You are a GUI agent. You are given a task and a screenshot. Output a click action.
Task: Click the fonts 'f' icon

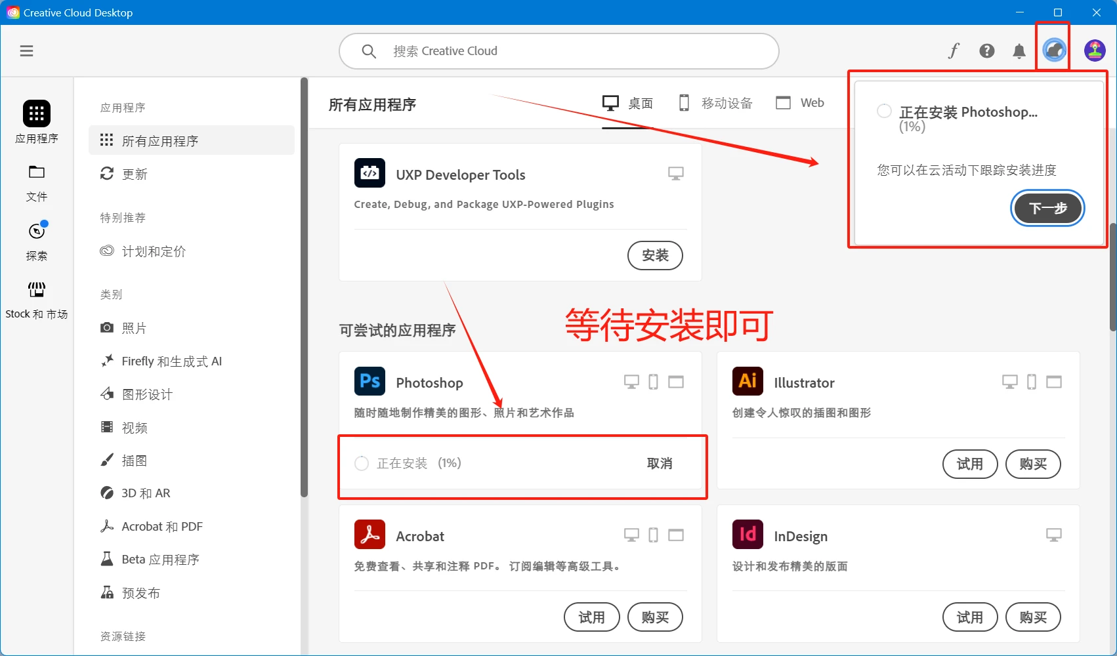pos(954,51)
